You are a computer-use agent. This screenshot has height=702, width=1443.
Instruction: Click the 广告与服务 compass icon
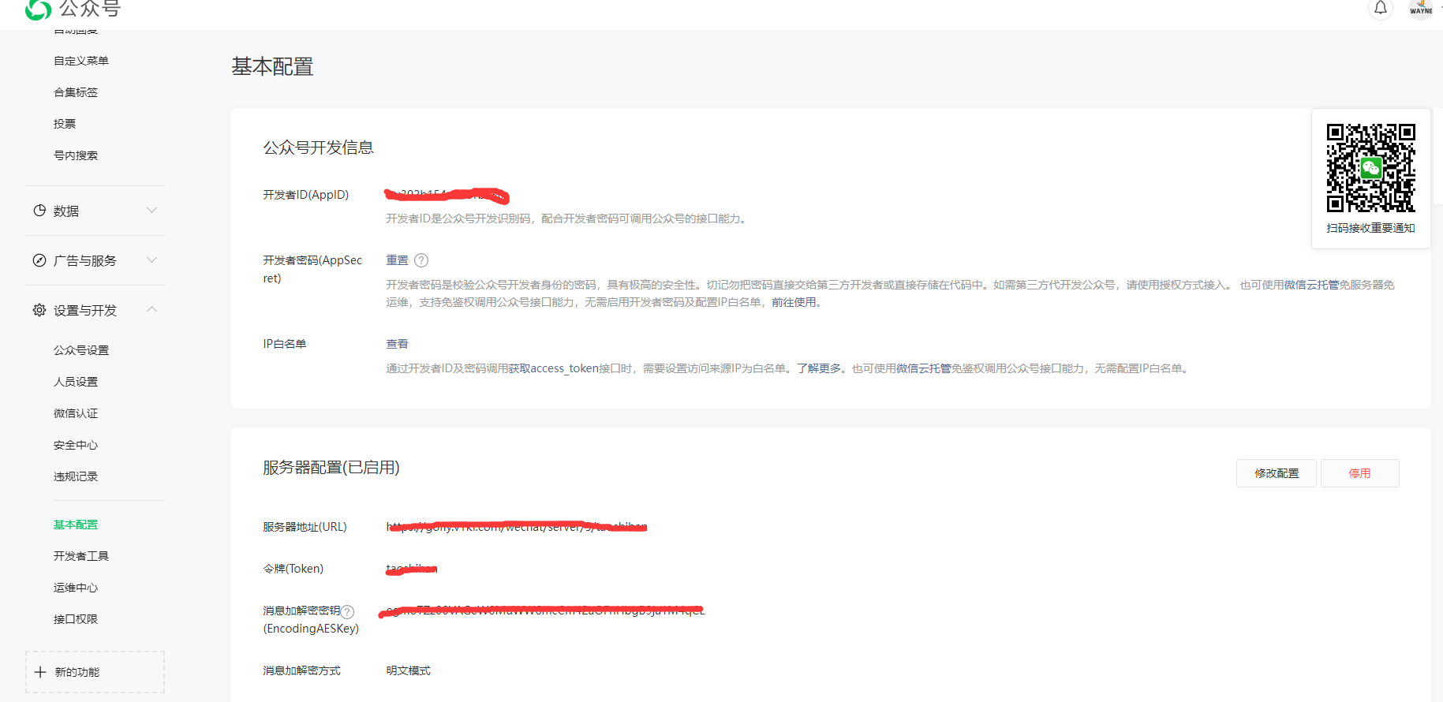click(39, 260)
